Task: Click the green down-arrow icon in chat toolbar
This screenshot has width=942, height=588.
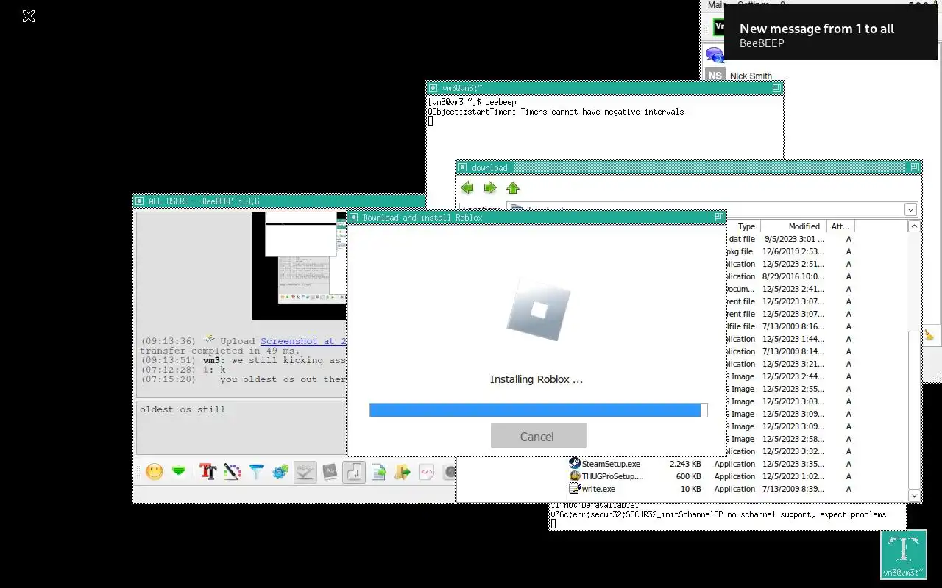Action: click(179, 472)
